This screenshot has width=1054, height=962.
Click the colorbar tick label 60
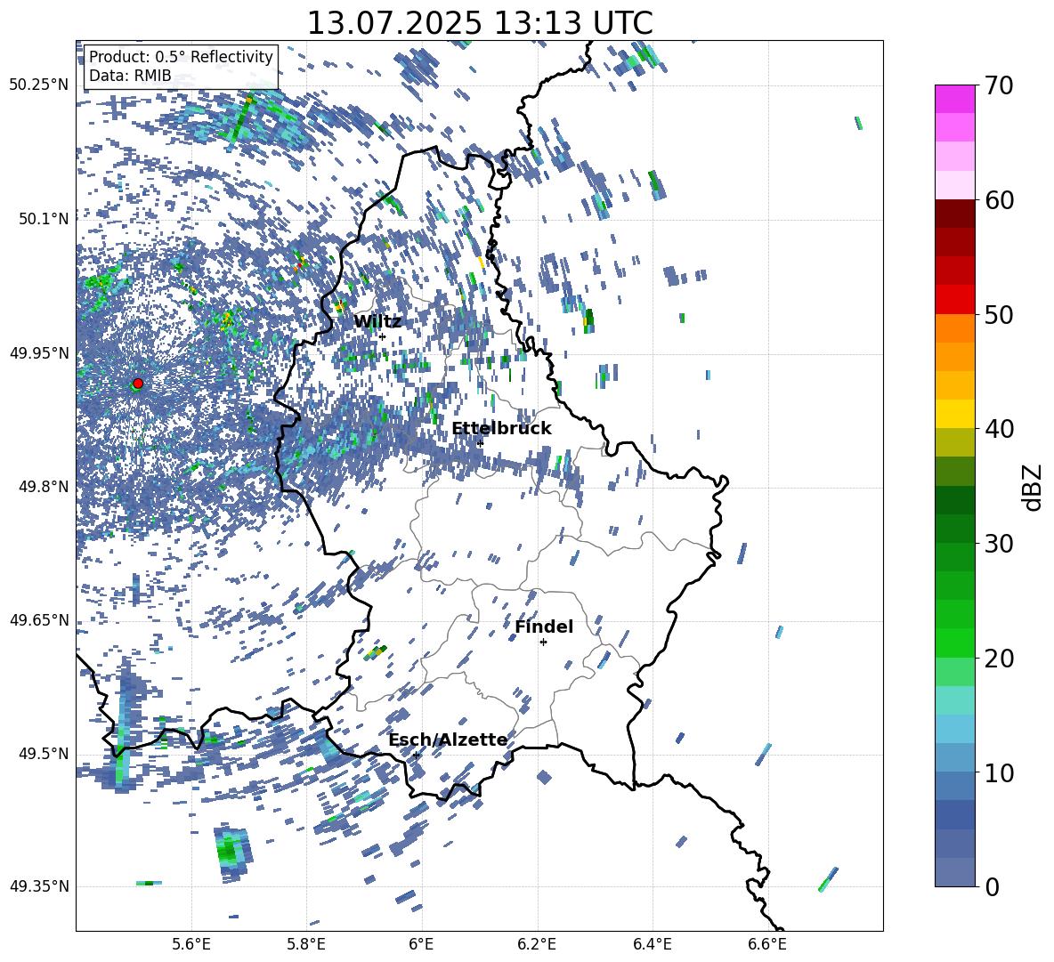pos(1000,200)
